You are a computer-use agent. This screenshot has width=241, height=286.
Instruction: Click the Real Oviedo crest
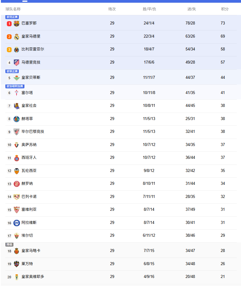(x=16, y=277)
